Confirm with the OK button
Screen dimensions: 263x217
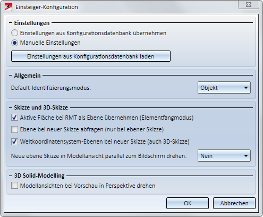(188, 203)
